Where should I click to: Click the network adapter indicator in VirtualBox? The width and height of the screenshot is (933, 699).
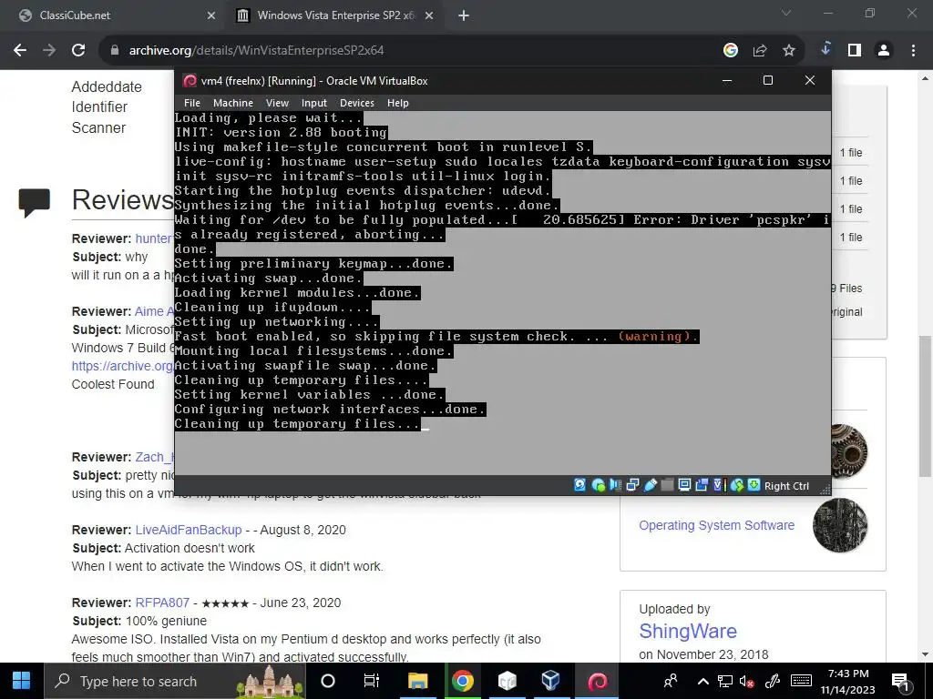pyautogui.click(x=632, y=485)
